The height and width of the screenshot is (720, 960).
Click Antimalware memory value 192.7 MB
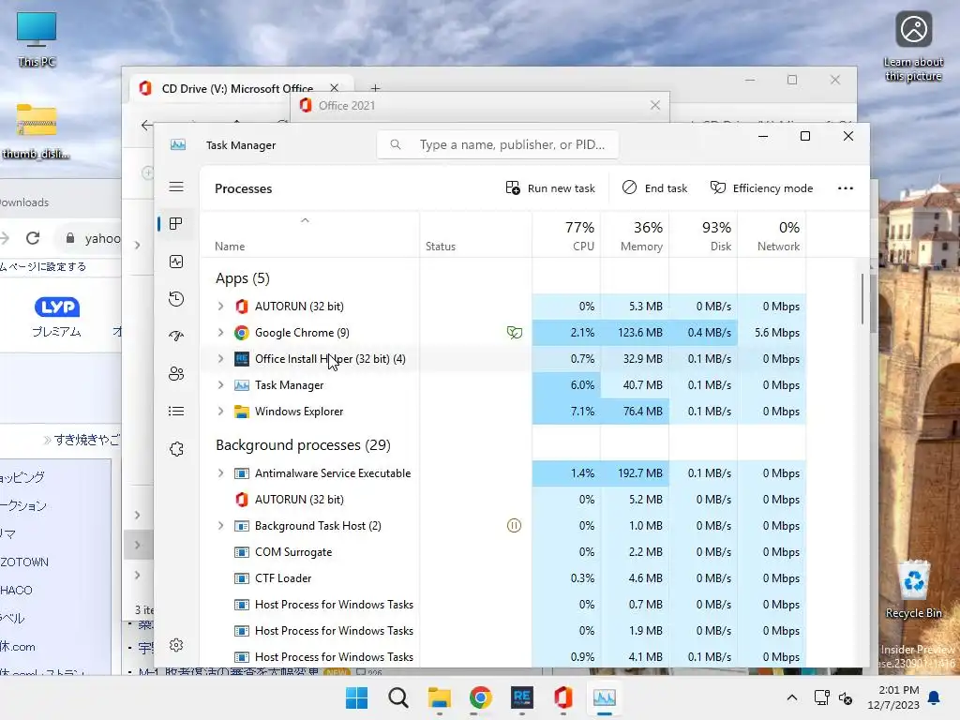pyautogui.click(x=639, y=473)
